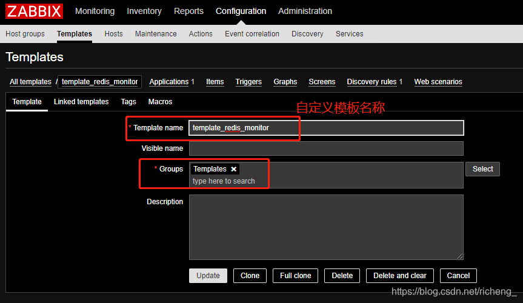Open the Graphs link
Image resolution: width=523 pixels, height=303 pixels.
285,82
